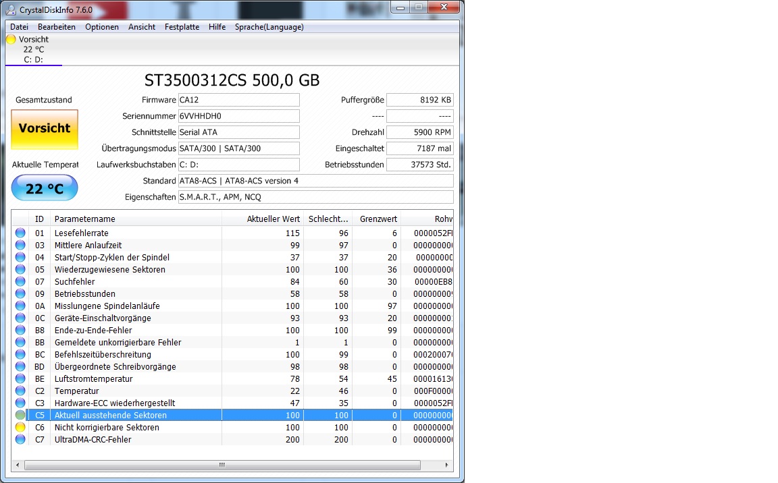Open the Hilfe menu
Screen dimensions: 778x483
217,27
